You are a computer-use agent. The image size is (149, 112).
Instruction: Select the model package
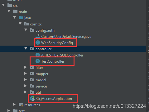41,80
